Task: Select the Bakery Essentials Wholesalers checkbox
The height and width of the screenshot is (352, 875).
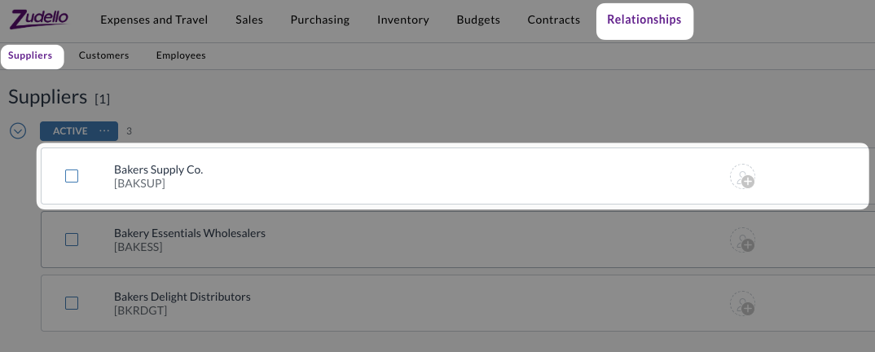Action: (x=72, y=240)
